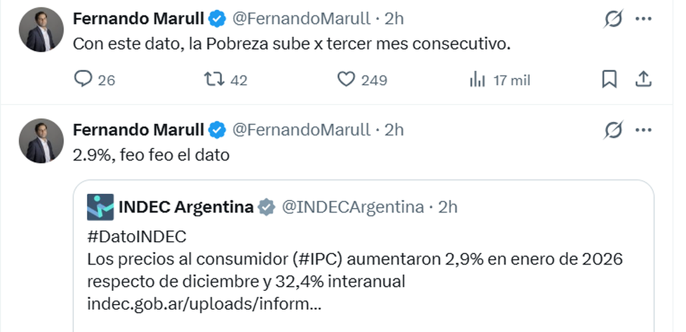Click Fernando Marull name on first tweet

point(138,19)
